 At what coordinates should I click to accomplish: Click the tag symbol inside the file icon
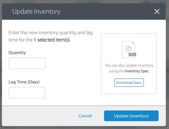[128, 48]
